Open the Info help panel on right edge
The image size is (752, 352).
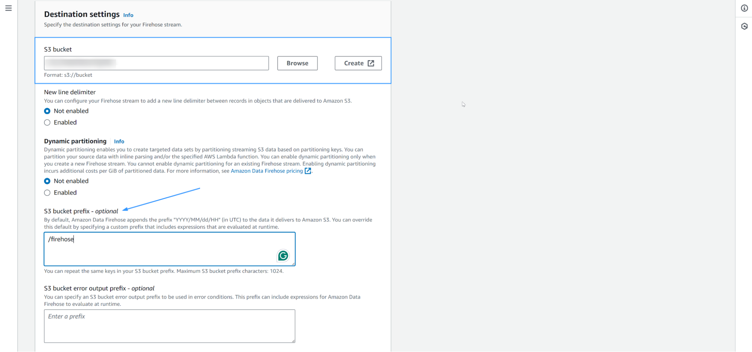[x=744, y=8]
